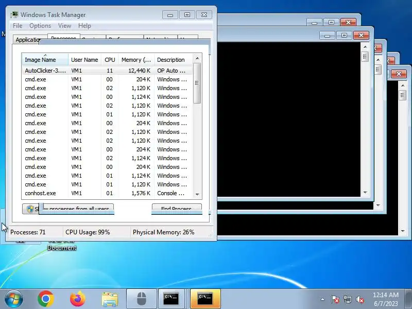Image resolution: width=412 pixels, height=309 pixels.
Task: Open the Help menu in Task Manager
Action: (x=84, y=26)
